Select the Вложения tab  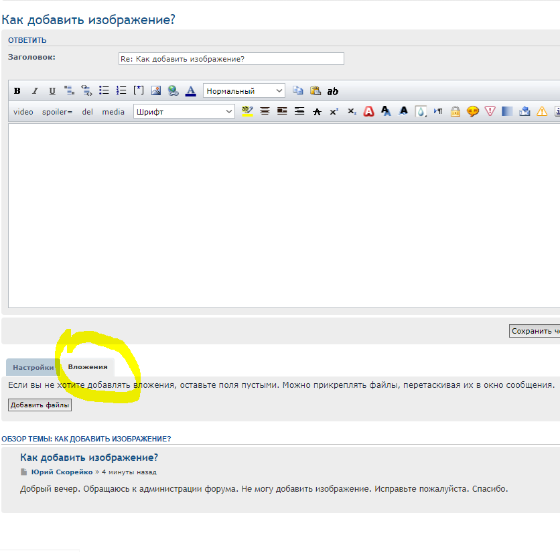[88, 367]
